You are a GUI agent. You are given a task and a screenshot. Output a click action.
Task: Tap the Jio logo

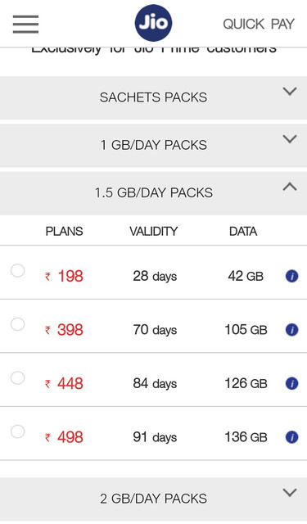[153, 23]
